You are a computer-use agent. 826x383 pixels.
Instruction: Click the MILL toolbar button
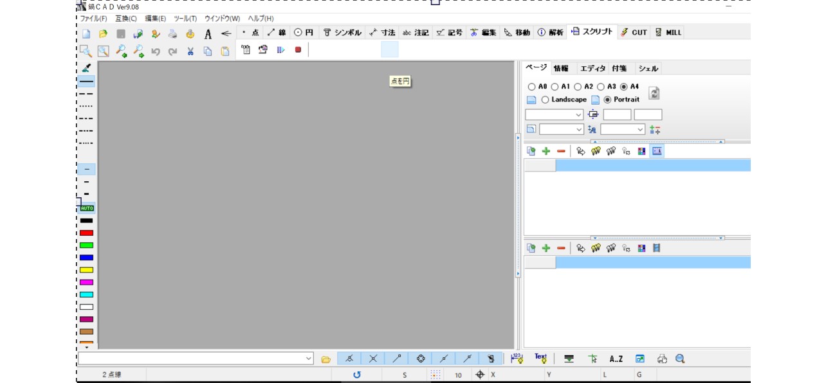tap(668, 32)
